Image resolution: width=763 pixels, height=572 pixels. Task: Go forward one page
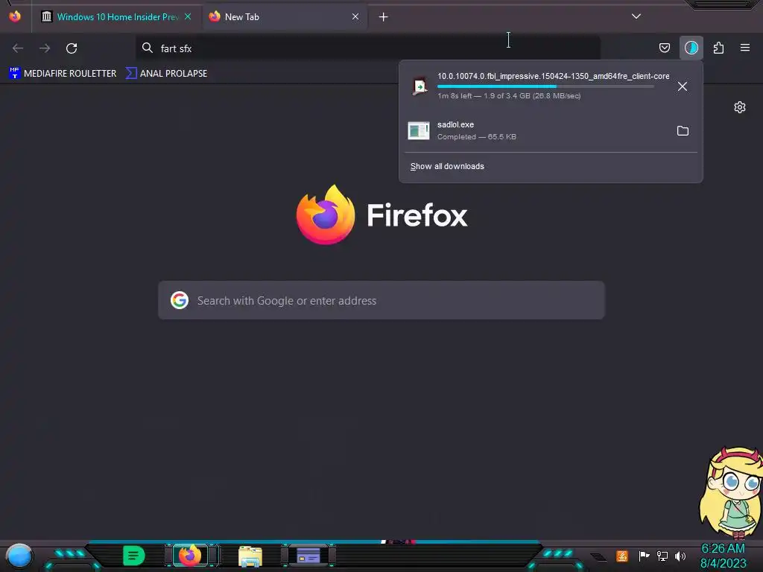[x=45, y=48]
